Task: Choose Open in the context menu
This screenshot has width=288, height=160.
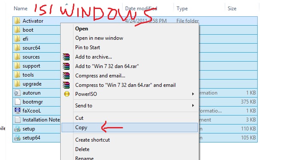Action: pos(82,29)
